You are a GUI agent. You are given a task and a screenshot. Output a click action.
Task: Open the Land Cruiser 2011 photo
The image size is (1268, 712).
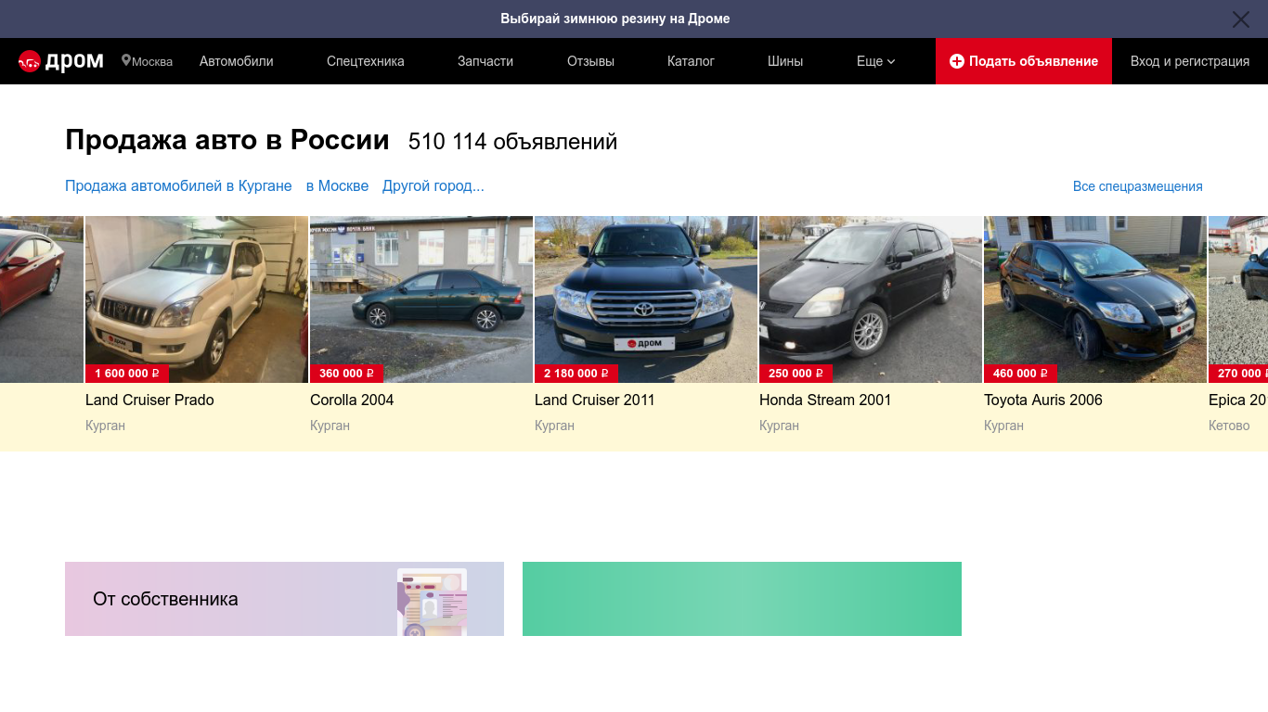click(646, 299)
